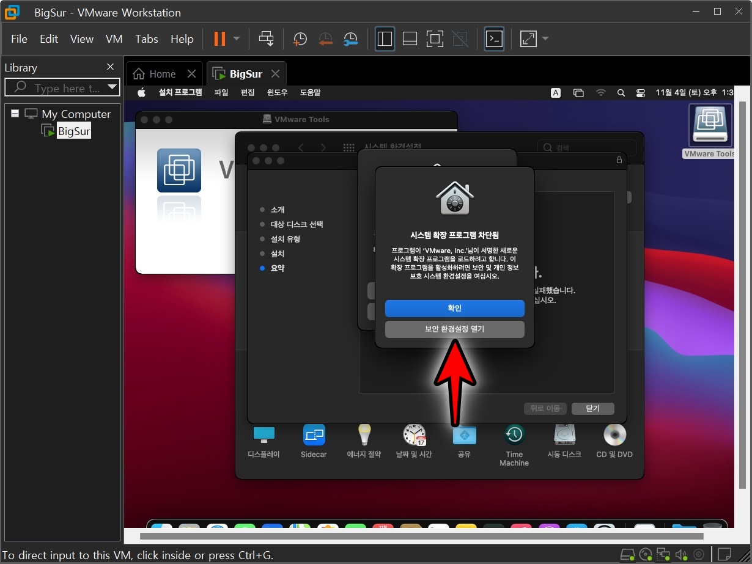Open Spotlight search magnifier icon
Screen dimensions: 752x564
(621, 93)
